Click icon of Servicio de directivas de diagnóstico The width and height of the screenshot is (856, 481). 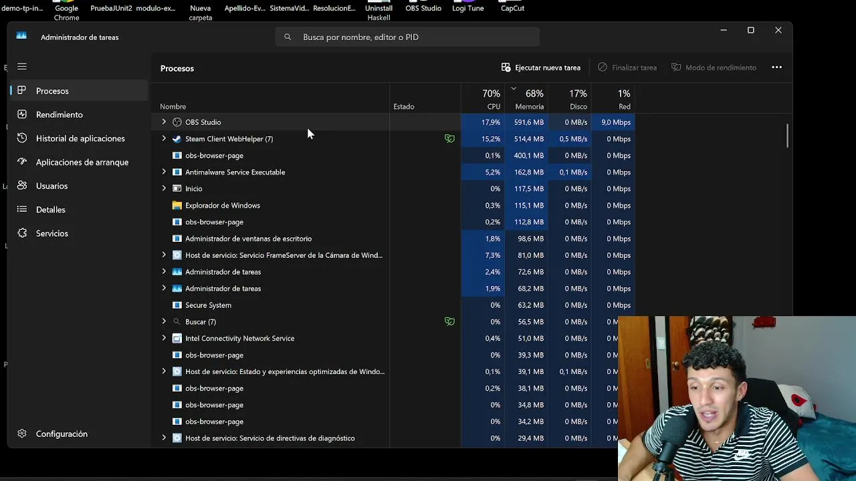pos(177,438)
